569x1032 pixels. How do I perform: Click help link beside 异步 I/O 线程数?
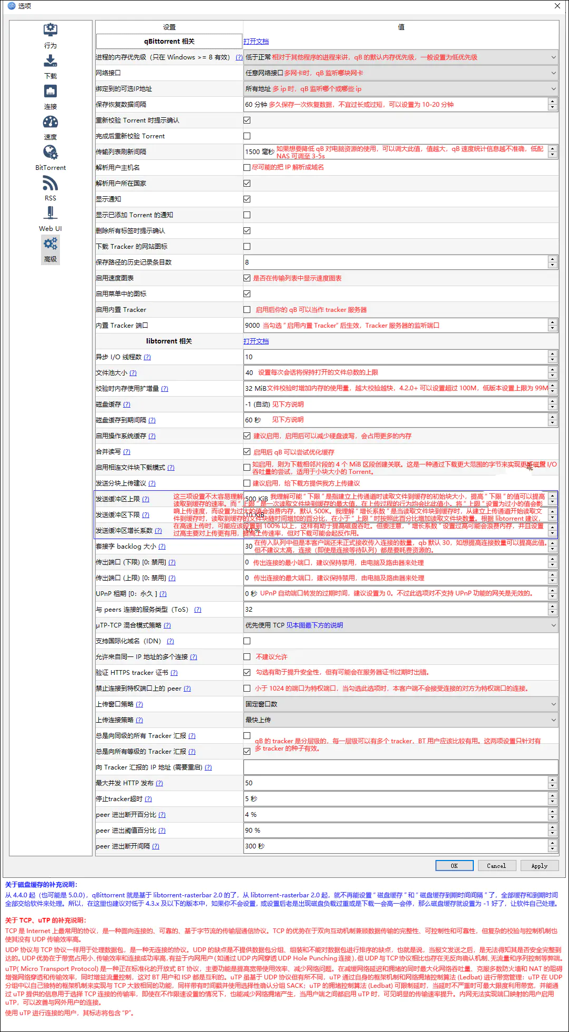click(x=147, y=357)
